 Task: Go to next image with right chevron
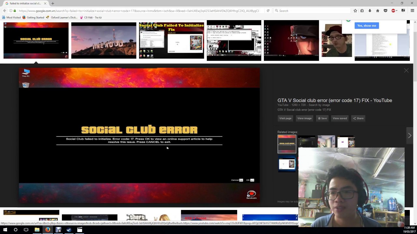click(x=410, y=136)
